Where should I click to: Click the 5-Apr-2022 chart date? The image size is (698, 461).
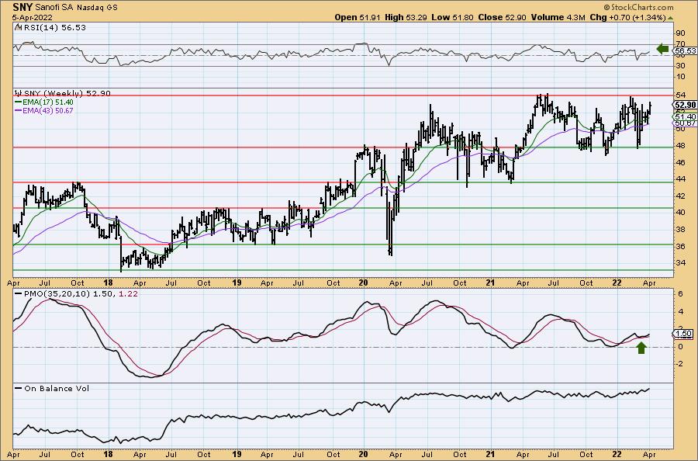[33, 18]
